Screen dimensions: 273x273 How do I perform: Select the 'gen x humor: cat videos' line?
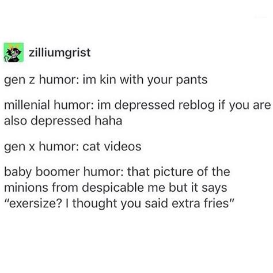[x=73, y=147]
